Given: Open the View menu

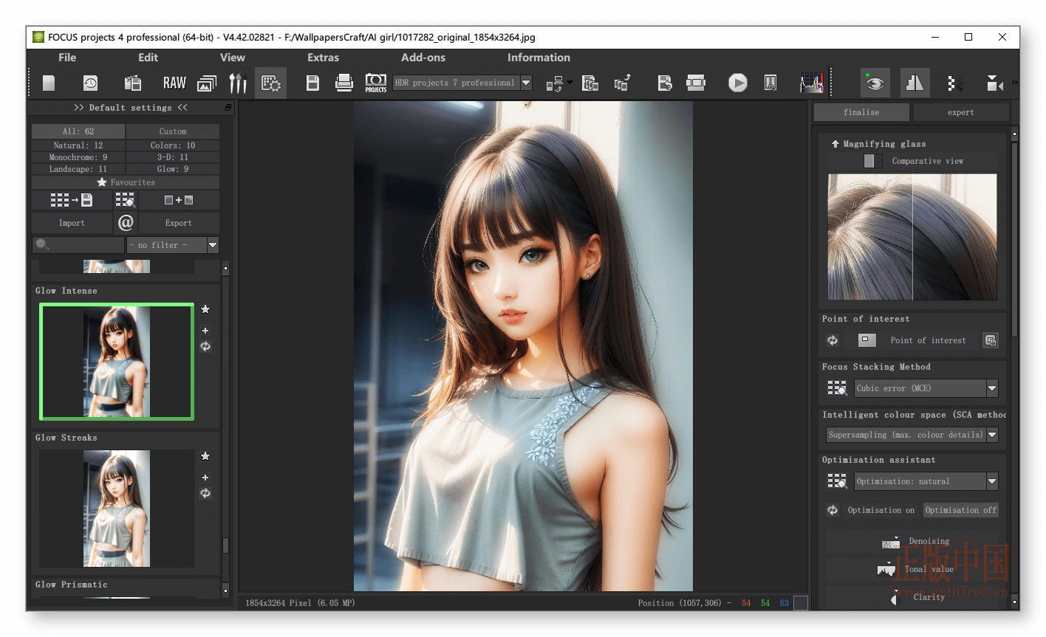Looking at the screenshot, I should point(232,58).
